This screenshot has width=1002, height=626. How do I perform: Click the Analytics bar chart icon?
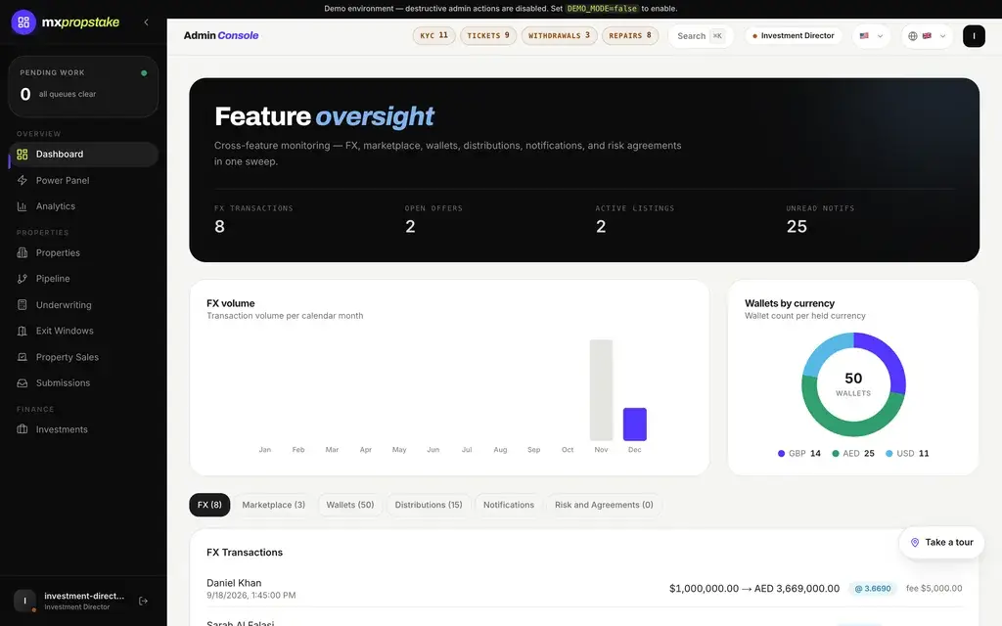pos(23,206)
